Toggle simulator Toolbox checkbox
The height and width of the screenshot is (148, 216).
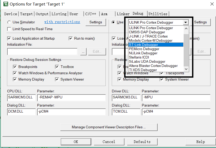(57, 67)
